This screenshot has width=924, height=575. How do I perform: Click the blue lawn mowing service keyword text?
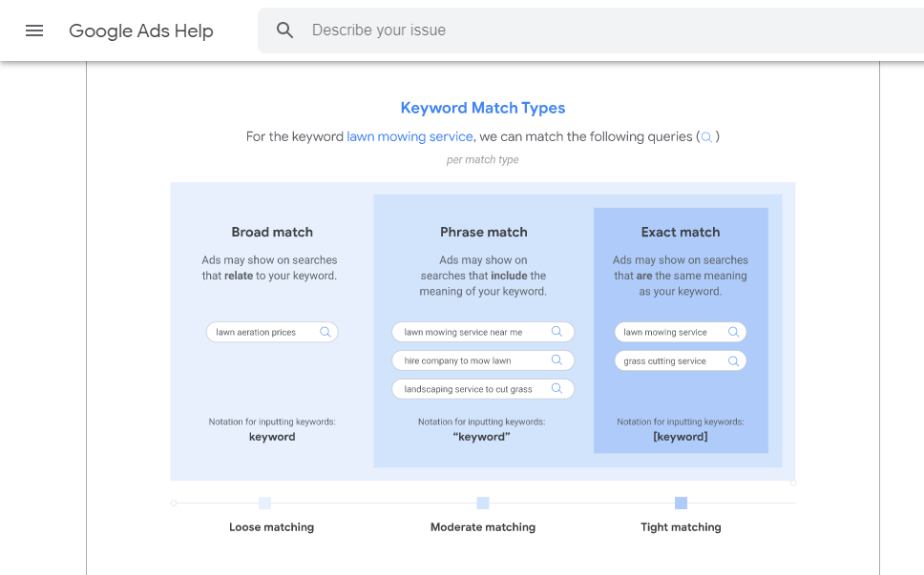(409, 136)
